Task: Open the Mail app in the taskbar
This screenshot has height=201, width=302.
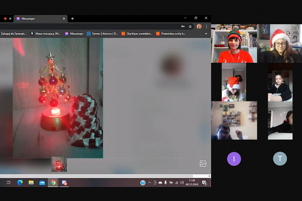Action: pos(42,182)
